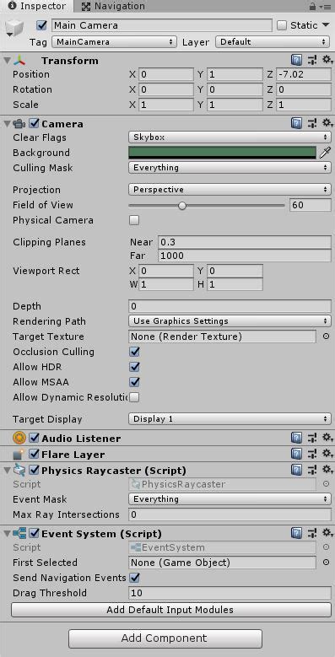Open Target Texture object picker circle
The height and width of the screenshot is (657, 335).
point(326,337)
